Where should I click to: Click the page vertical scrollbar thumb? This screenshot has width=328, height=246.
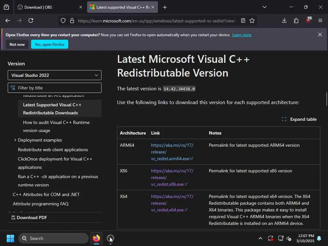[x=326, y=99]
